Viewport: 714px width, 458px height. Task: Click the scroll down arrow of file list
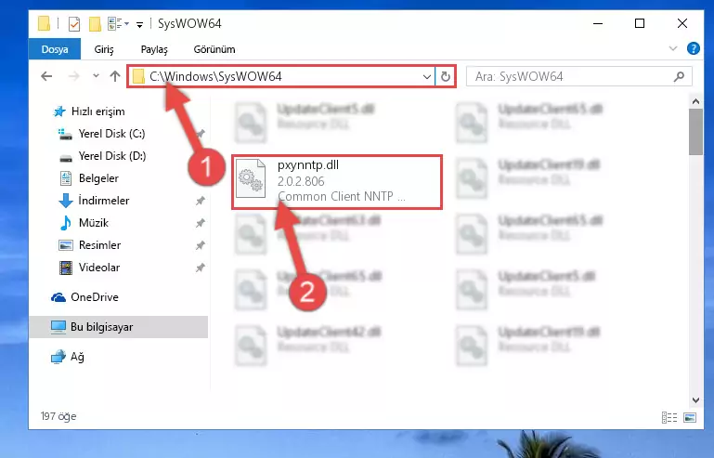695,400
